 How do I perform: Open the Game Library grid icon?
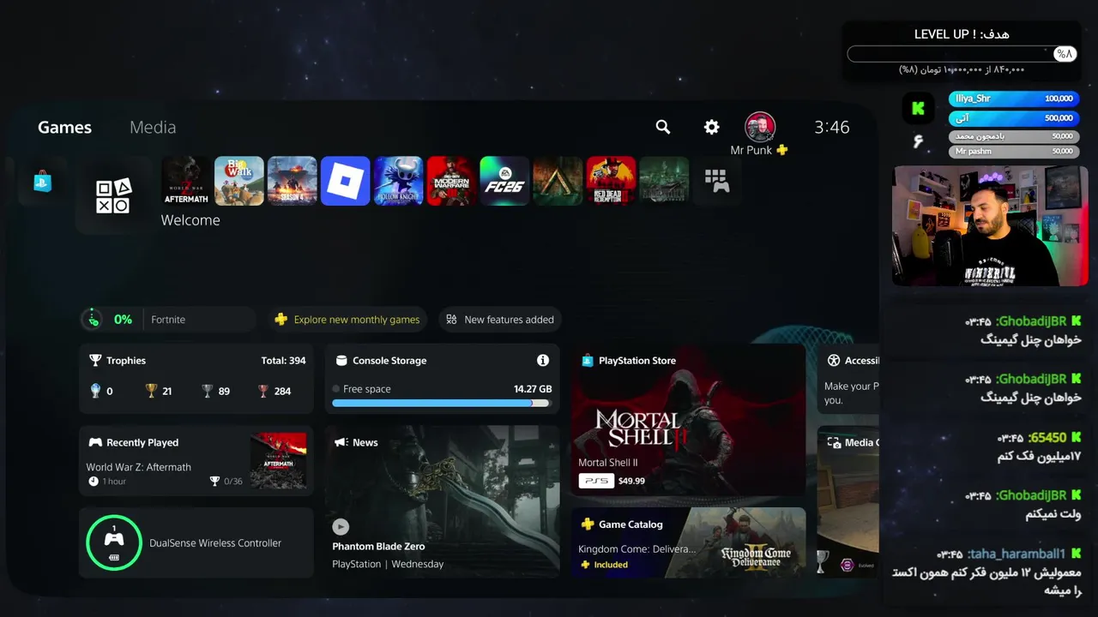tap(717, 181)
